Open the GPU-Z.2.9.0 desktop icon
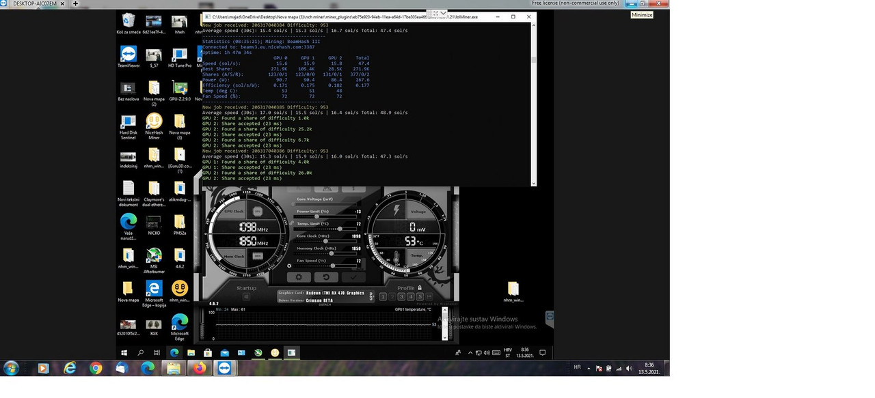The height and width of the screenshot is (398, 875). pyautogui.click(x=179, y=90)
